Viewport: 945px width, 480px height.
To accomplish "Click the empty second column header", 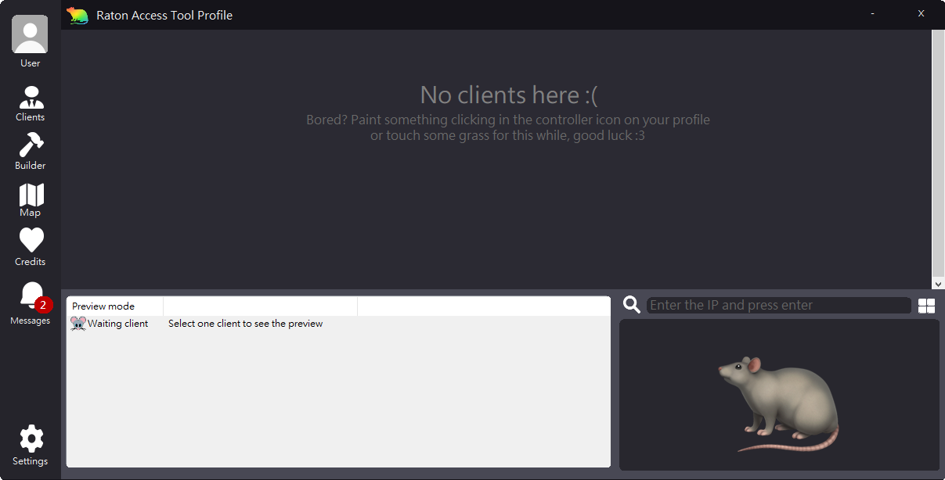I will (x=260, y=306).
